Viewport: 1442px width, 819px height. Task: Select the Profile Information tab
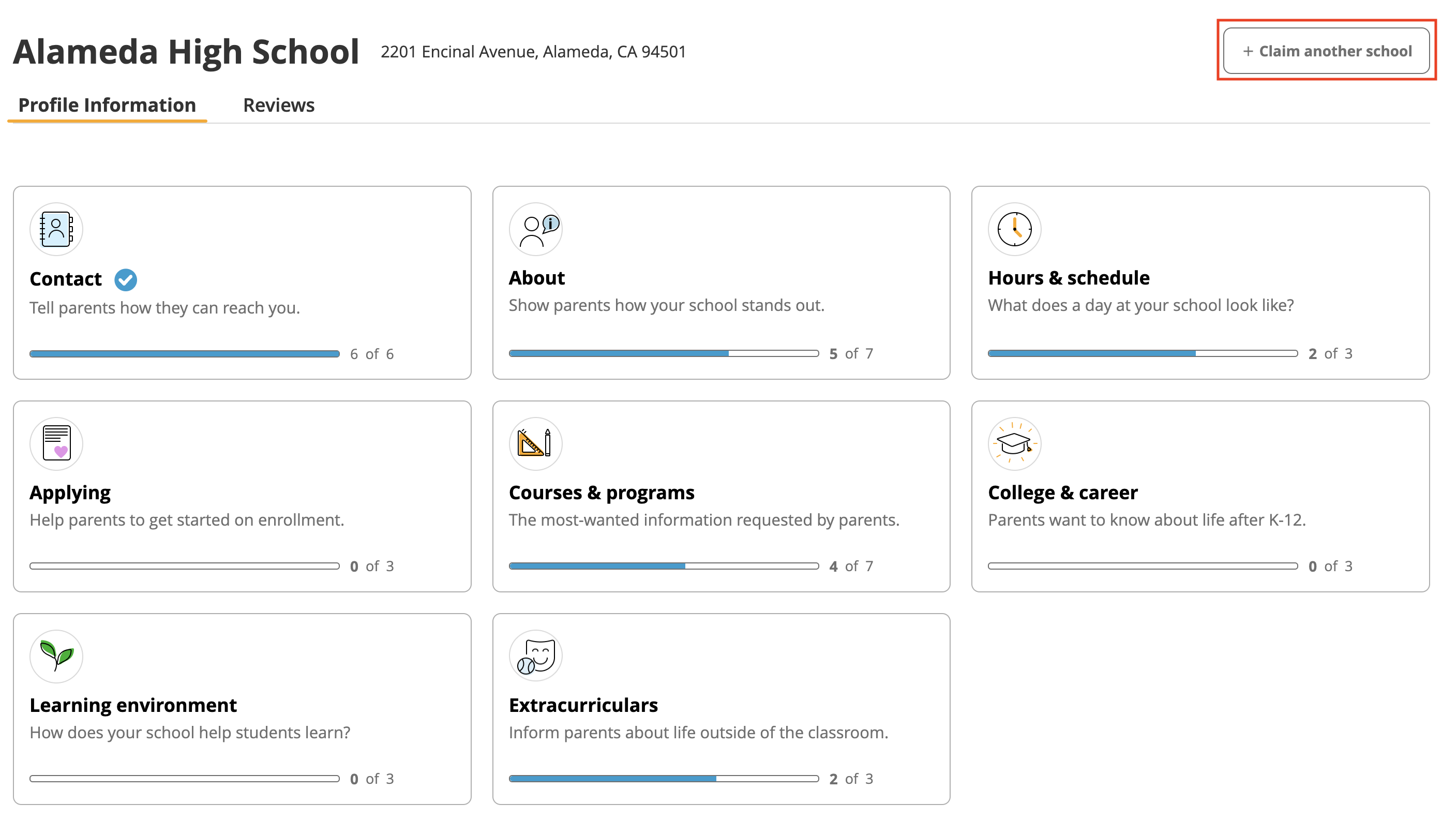pyautogui.click(x=107, y=105)
